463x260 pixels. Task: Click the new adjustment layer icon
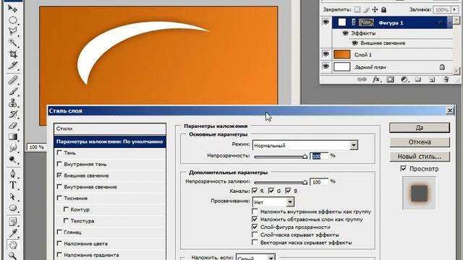[x=404, y=79]
